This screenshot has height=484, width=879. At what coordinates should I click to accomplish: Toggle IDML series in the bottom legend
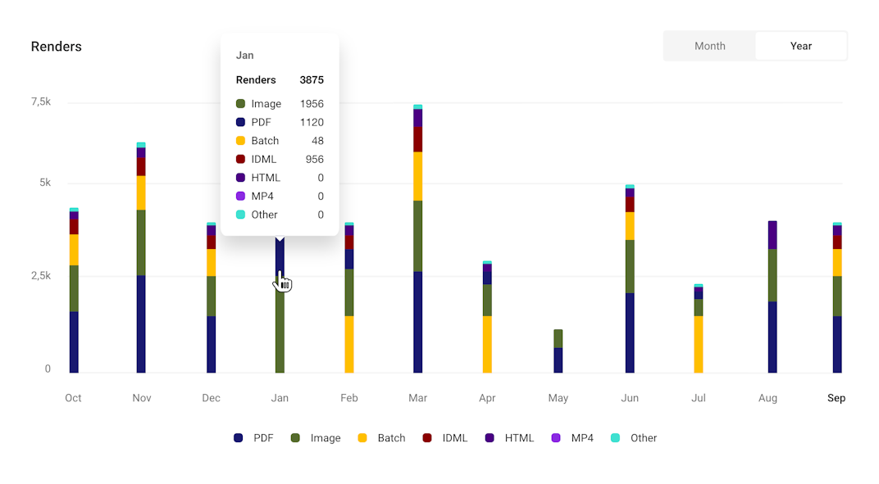[x=445, y=438]
